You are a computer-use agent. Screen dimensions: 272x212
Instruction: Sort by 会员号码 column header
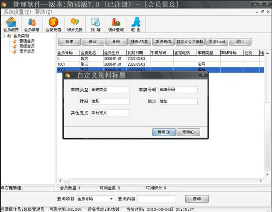(68, 53)
